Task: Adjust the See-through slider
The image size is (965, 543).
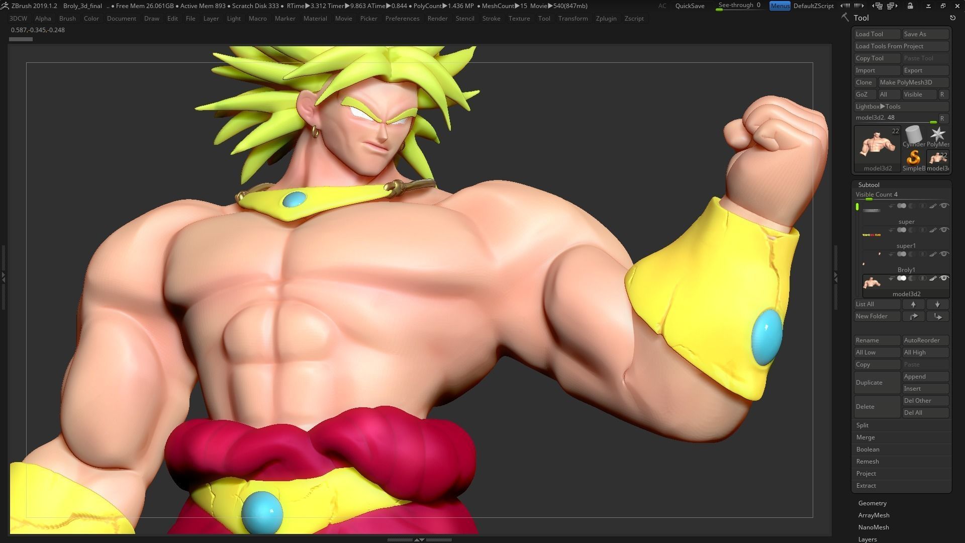Action: pos(739,6)
